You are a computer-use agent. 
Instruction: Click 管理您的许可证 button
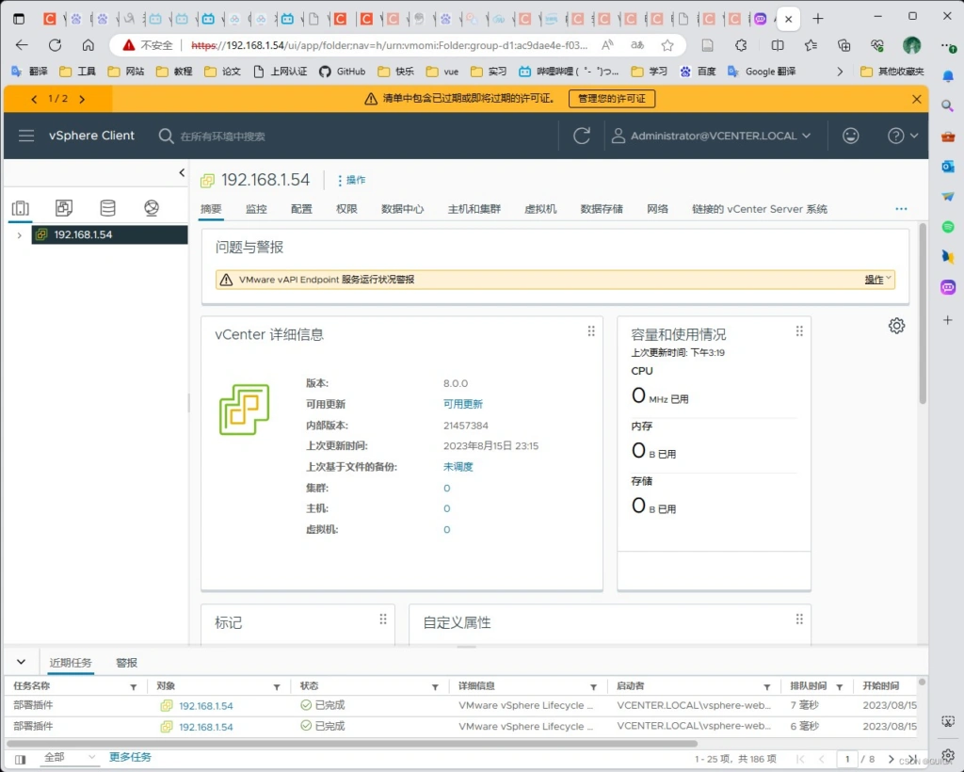(612, 98)
